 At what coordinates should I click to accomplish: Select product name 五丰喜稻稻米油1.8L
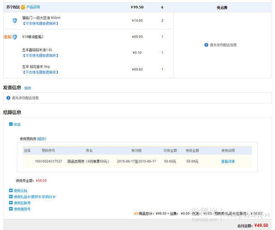[x=37, y=50]
